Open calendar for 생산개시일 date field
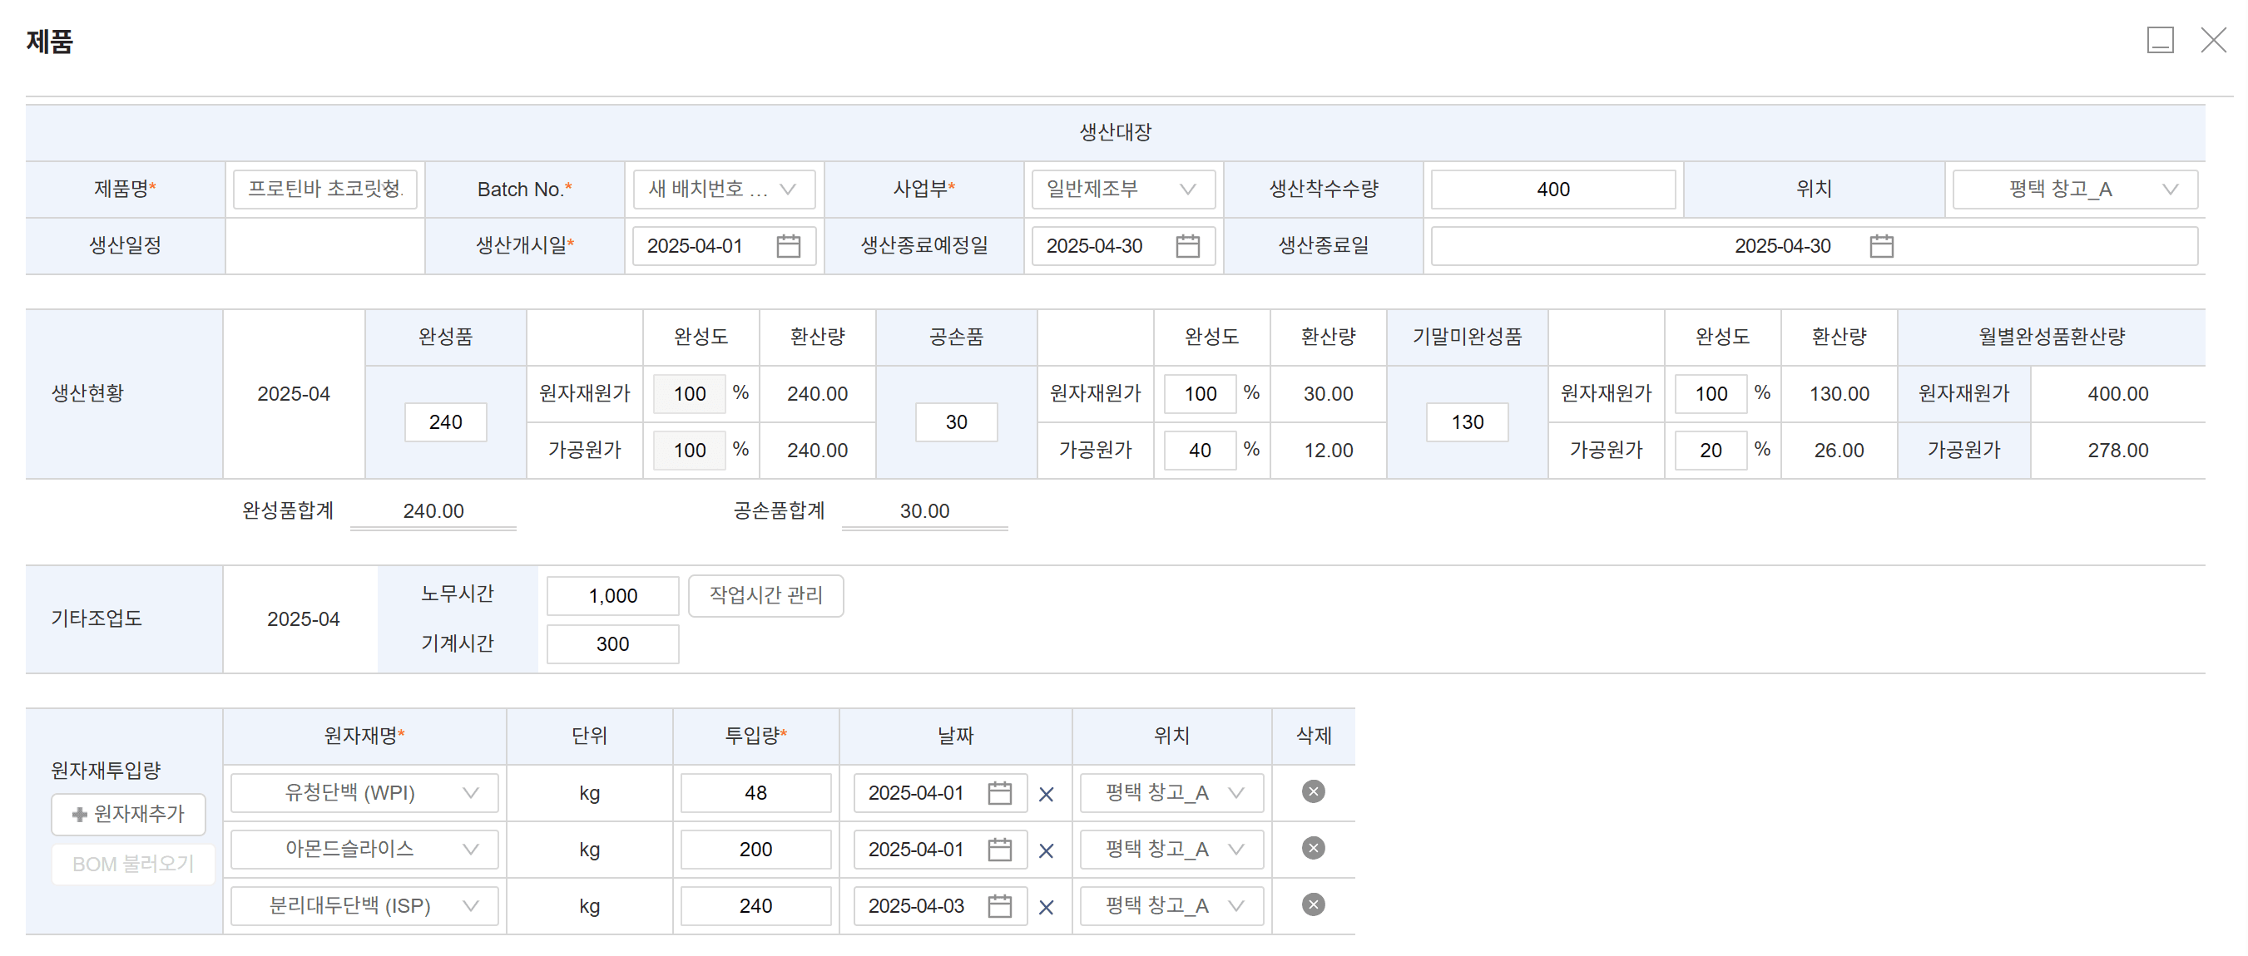 tap(788, 246)
